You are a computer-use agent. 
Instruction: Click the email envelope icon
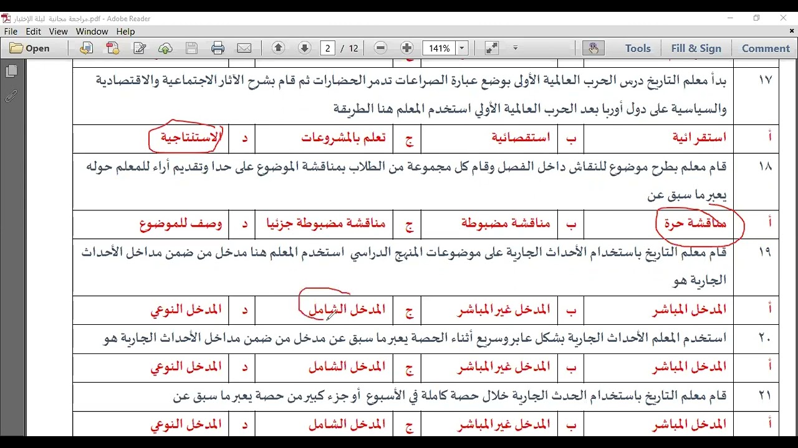(244, 48)
